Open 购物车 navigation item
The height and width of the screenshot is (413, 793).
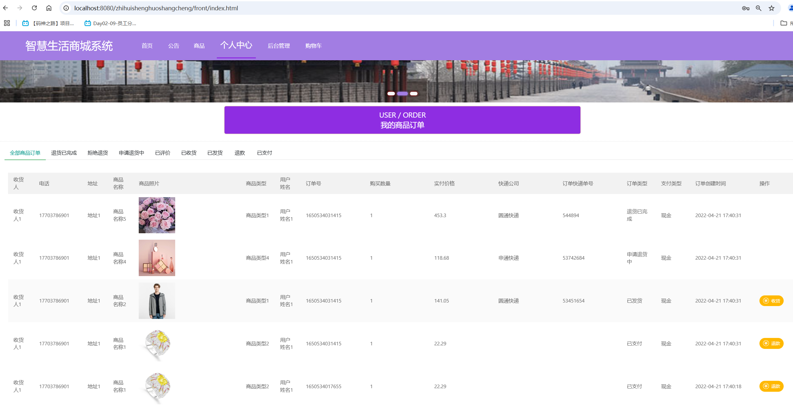314,46
